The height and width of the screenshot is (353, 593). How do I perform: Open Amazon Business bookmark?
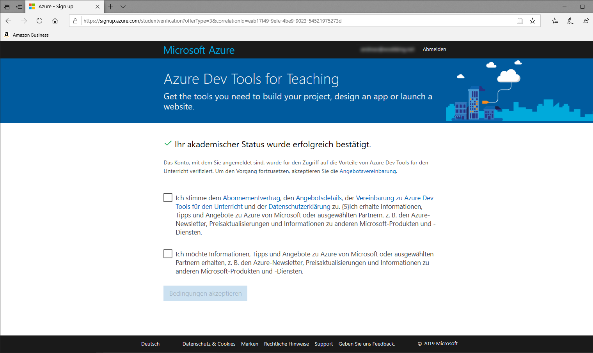(30, 35)
